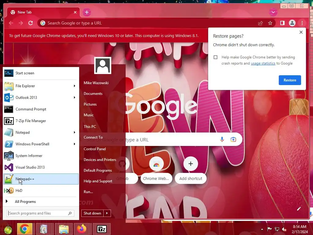Launch Command Prompt from Start menu

pyautogui.click(x=41, y=109)
